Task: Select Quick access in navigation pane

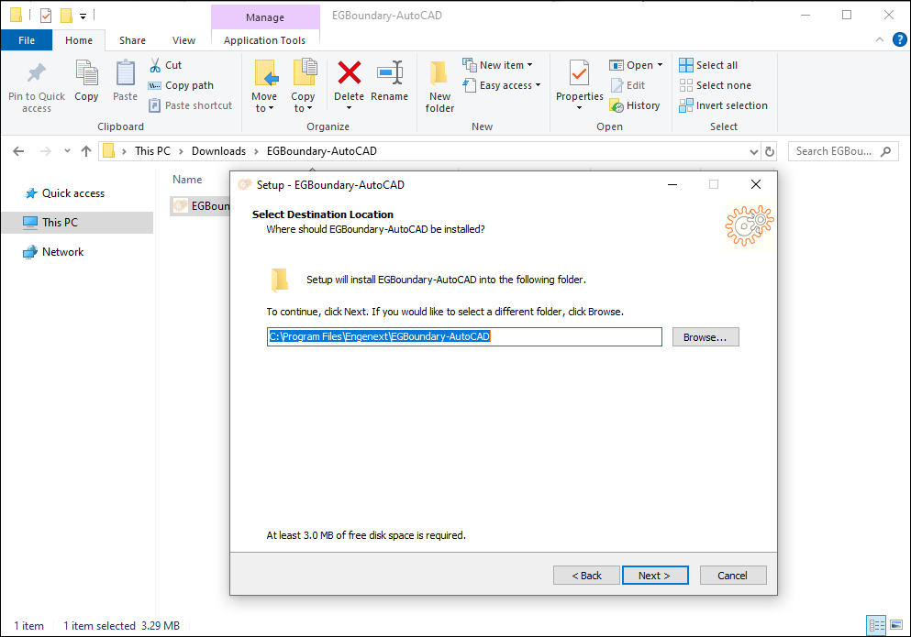Action: pyautogui.click(x=72, y=193)
